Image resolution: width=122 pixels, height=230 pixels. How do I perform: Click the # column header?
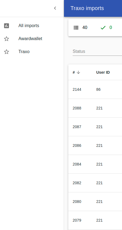(74, 72)
